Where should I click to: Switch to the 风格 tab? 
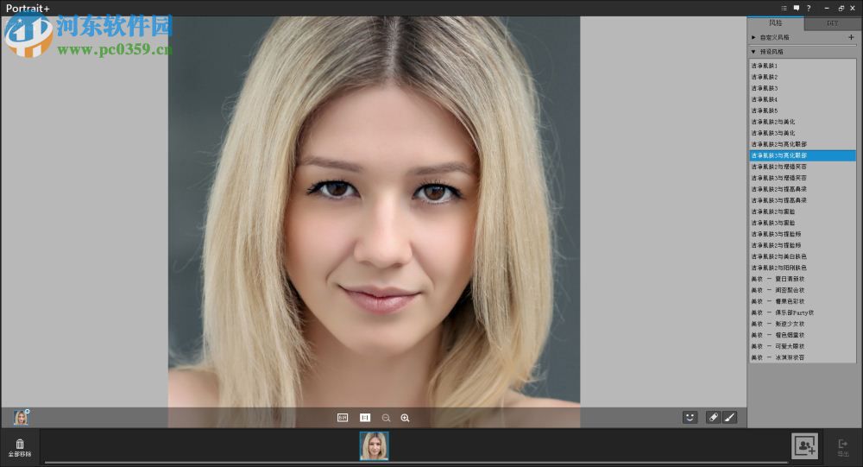776,23
